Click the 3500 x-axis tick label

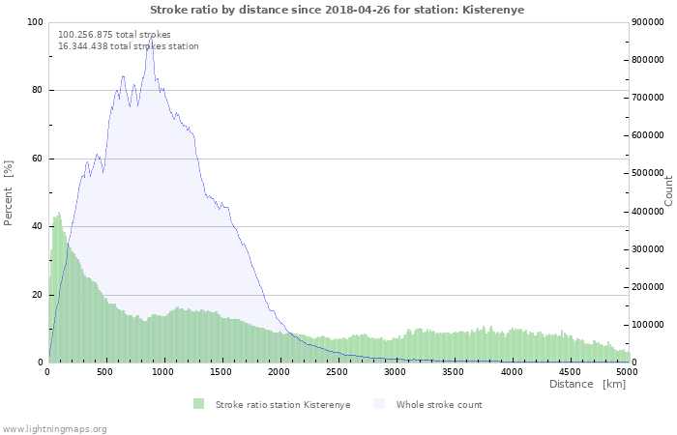coord(453,372)
